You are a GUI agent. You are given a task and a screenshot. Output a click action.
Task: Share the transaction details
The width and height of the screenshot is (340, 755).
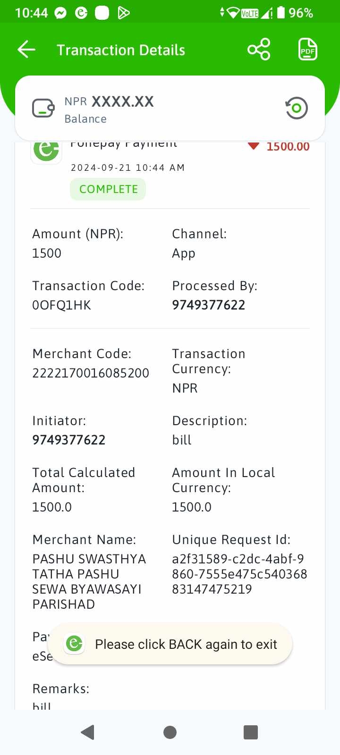tap(259, 50)
